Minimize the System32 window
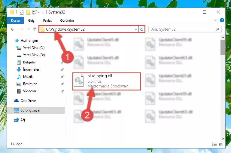231x153 pixels. 191,12
